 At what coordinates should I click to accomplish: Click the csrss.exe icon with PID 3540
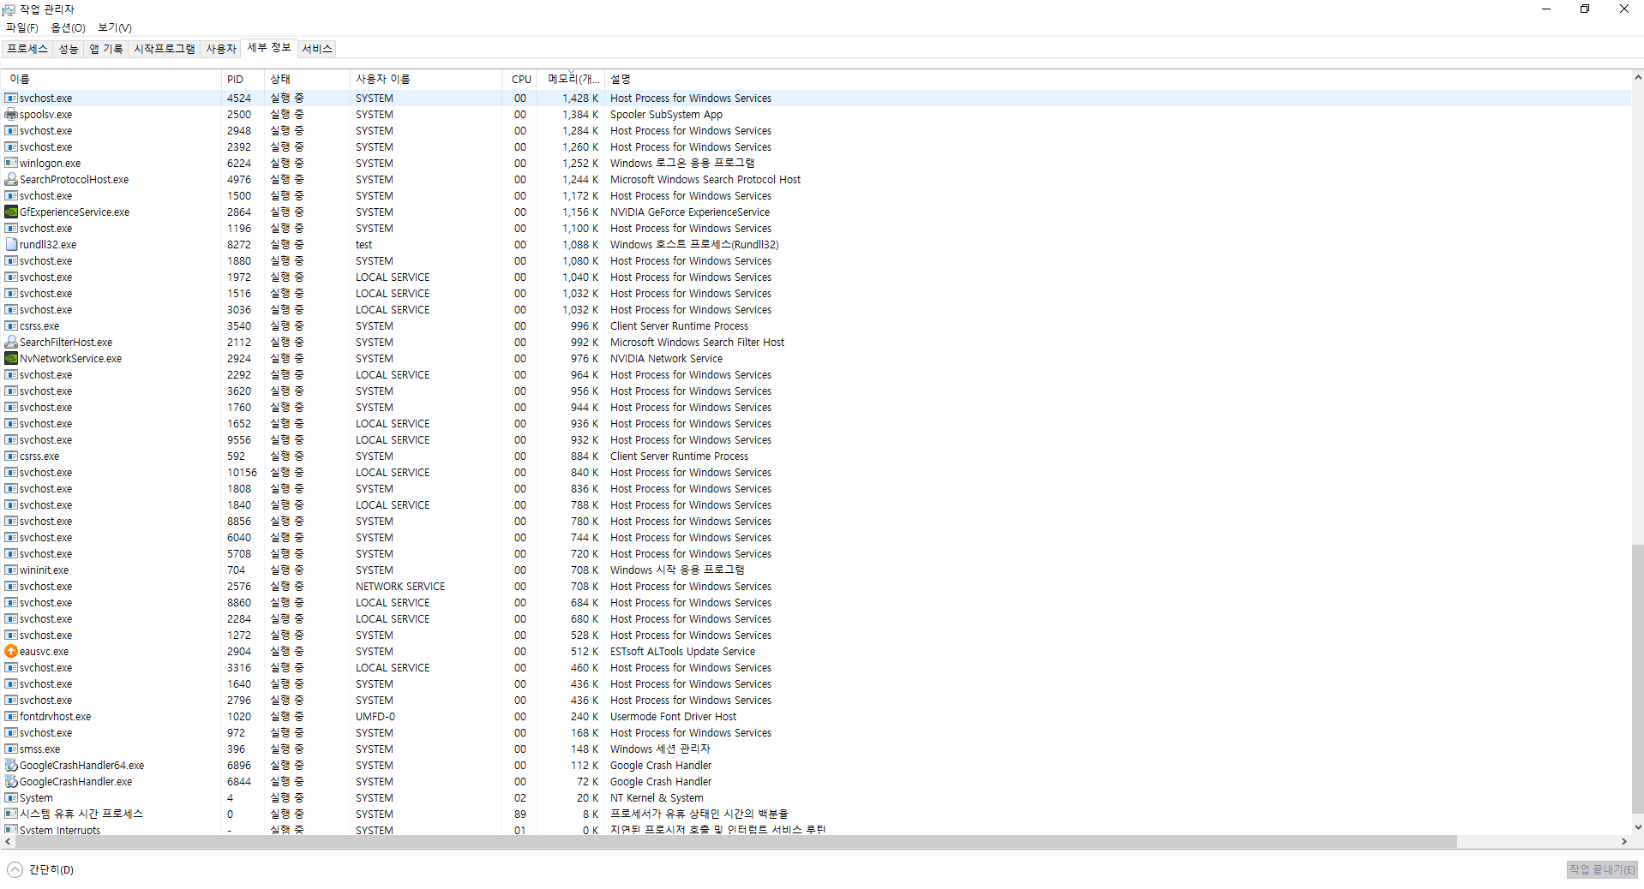(x=11, y=326)
